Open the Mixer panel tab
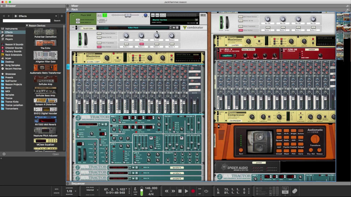The image size is (351, 197). tap(75, 6)
